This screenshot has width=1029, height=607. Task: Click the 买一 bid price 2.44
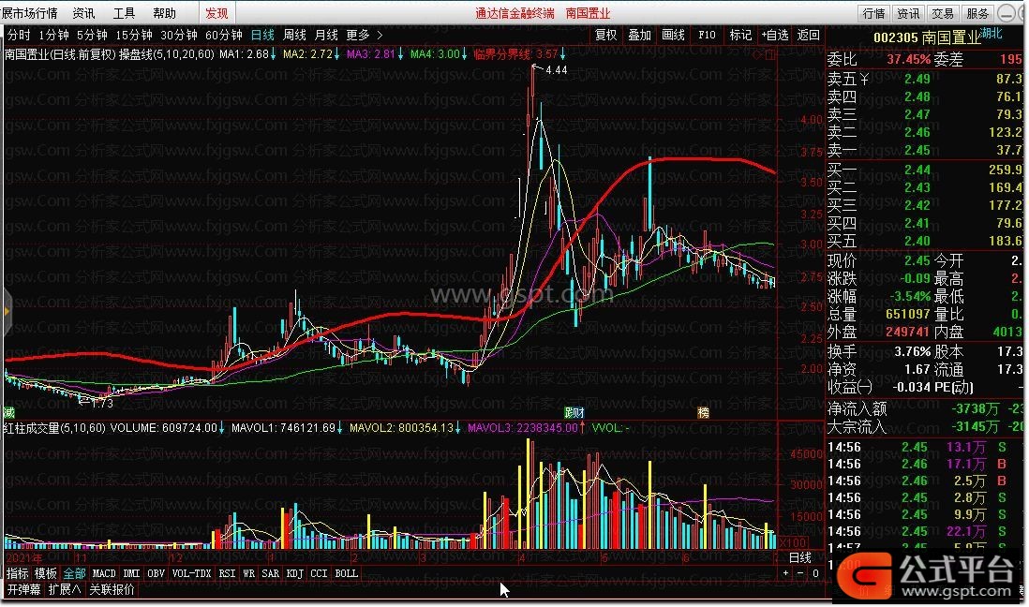(917, 170)
